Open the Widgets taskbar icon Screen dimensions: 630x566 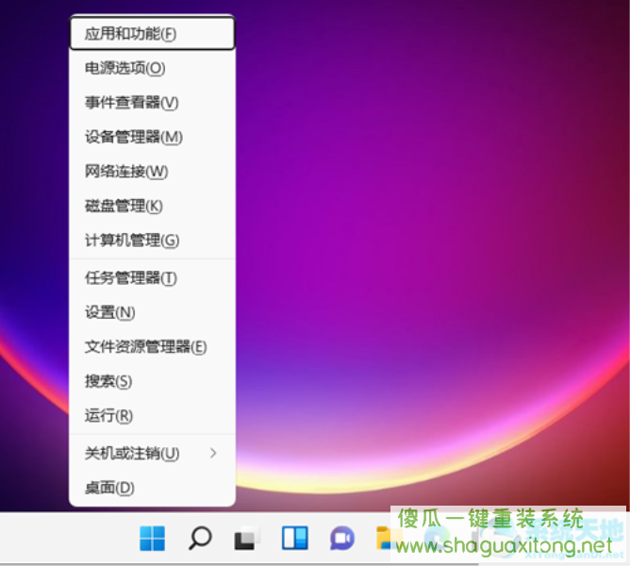coord(294,539)
